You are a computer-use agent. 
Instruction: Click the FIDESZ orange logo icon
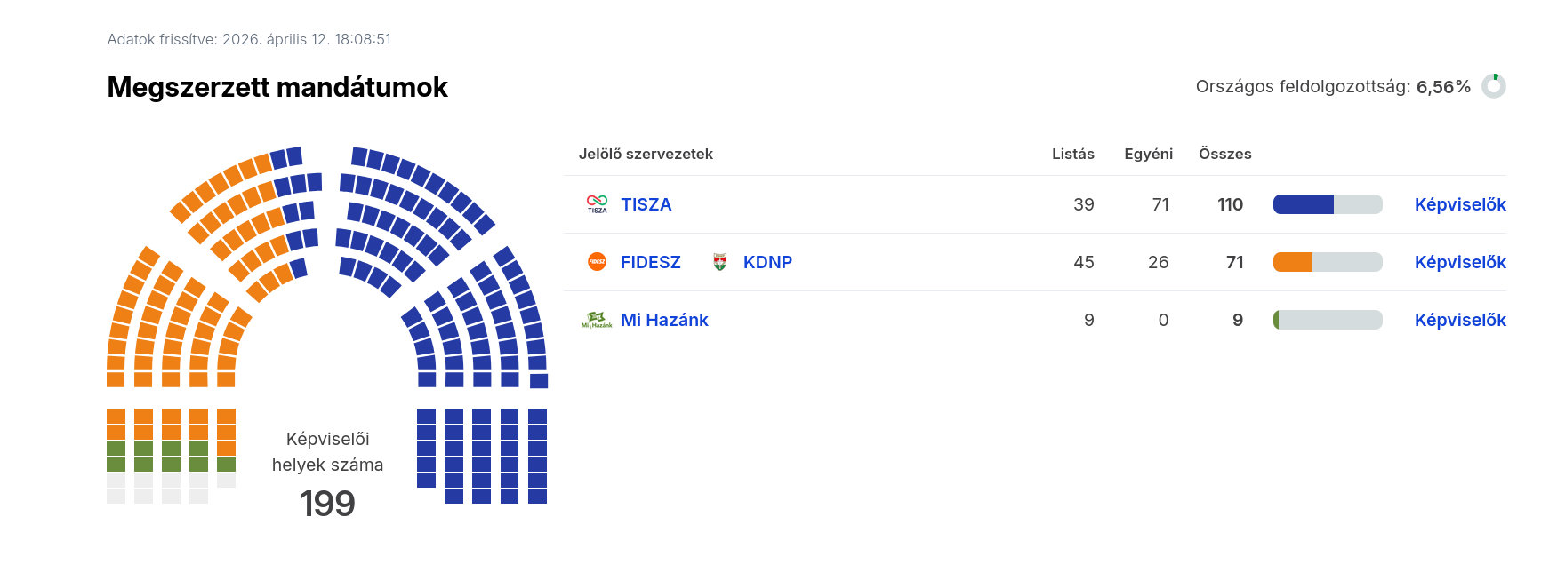[597, 262]
